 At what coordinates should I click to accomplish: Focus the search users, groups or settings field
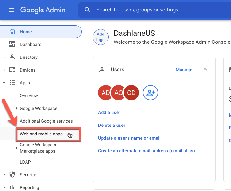(x=155, y=10)
